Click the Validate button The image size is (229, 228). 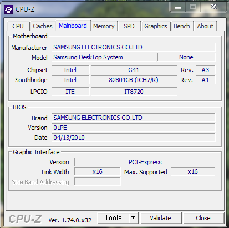(x=160, y=218)
